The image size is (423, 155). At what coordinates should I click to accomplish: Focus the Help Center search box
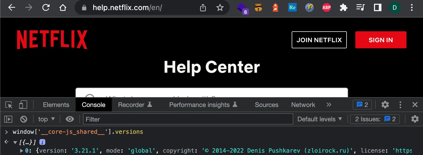(212, 93)
